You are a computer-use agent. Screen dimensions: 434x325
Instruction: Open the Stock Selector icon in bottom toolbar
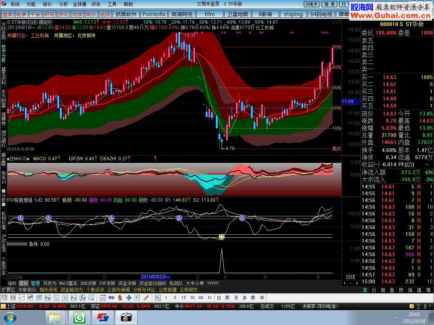click(4, 298)
